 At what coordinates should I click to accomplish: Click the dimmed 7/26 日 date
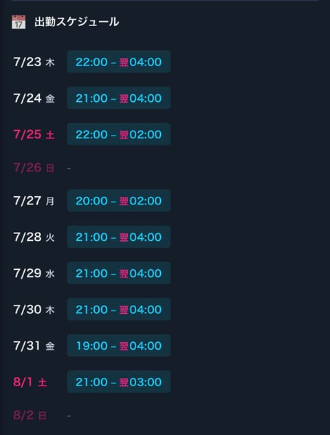34,167
